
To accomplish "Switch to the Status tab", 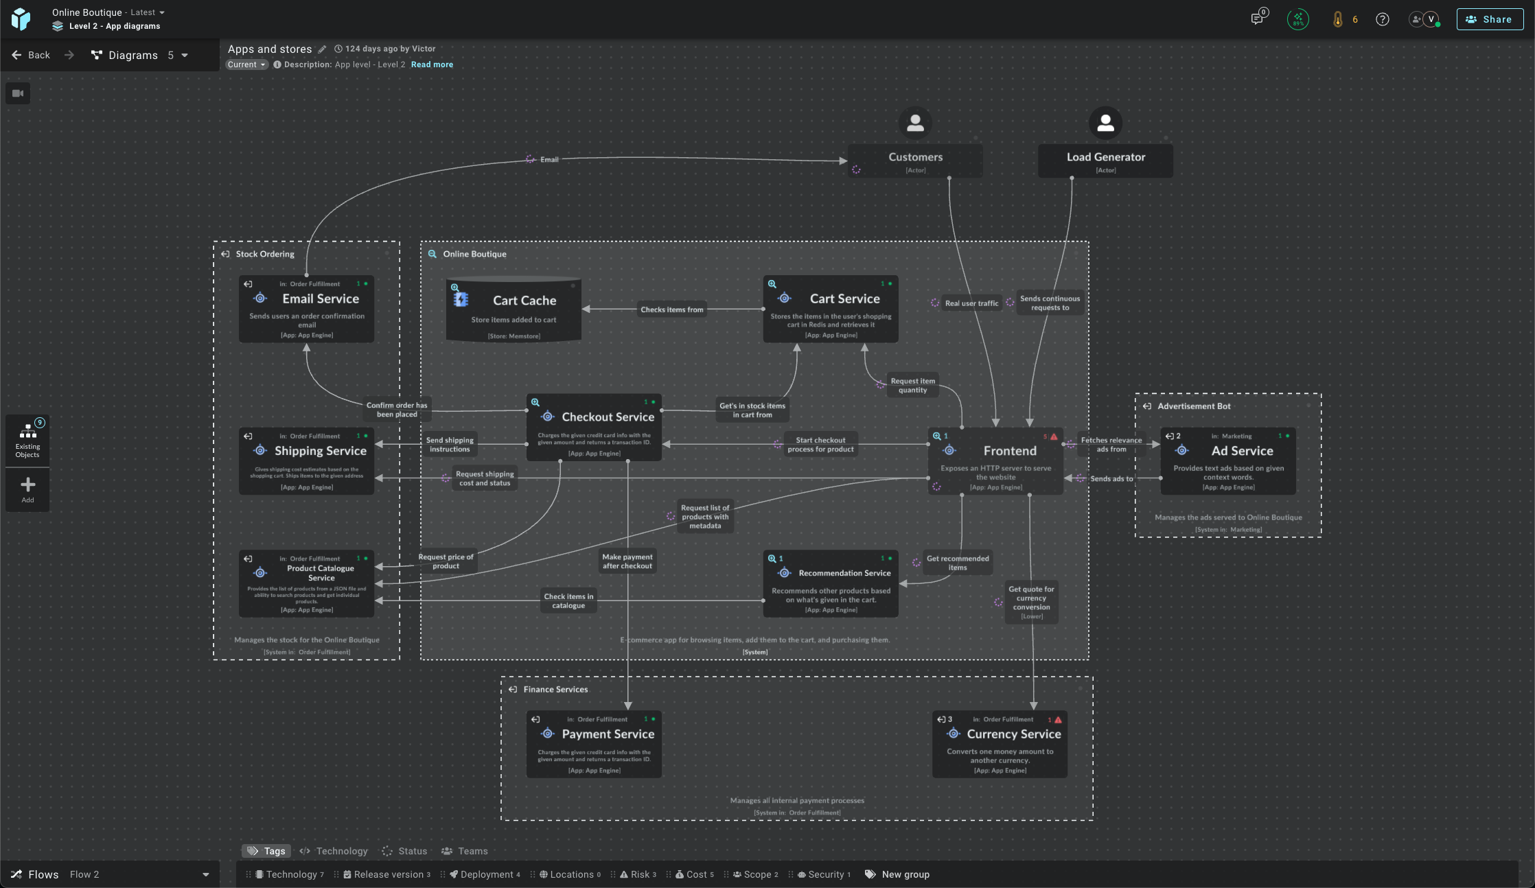I will tap(404, 851).
